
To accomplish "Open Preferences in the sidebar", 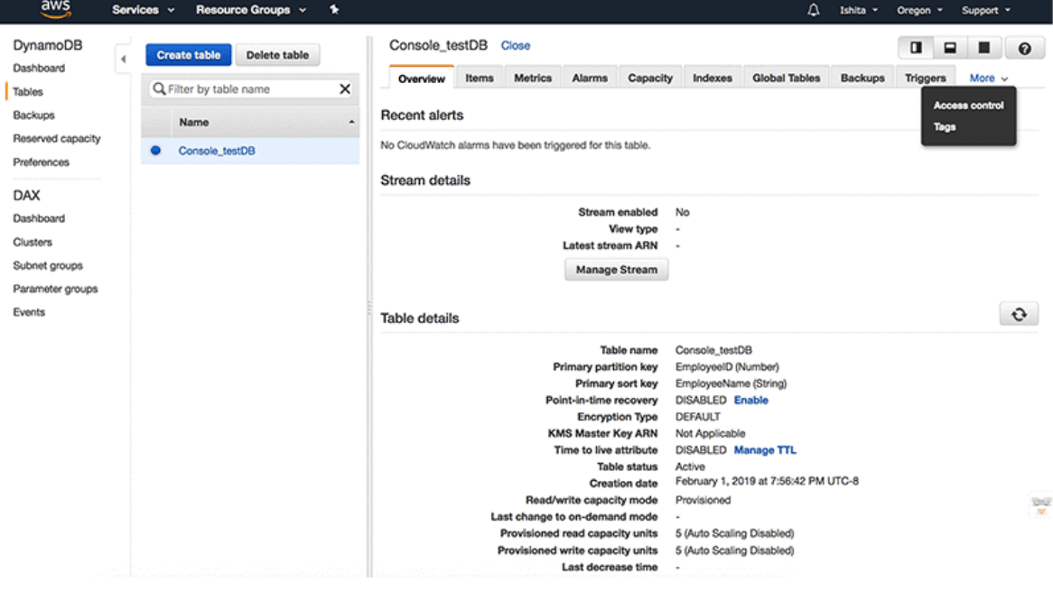I will (x=41, y=162).
